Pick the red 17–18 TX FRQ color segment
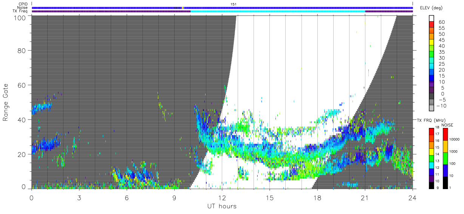464x214 pixels. coord(432,131)
